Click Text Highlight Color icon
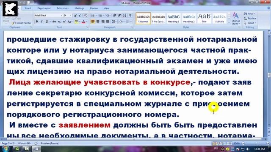Viewport: 271px width, 152px height. click(x=76, y=22)
